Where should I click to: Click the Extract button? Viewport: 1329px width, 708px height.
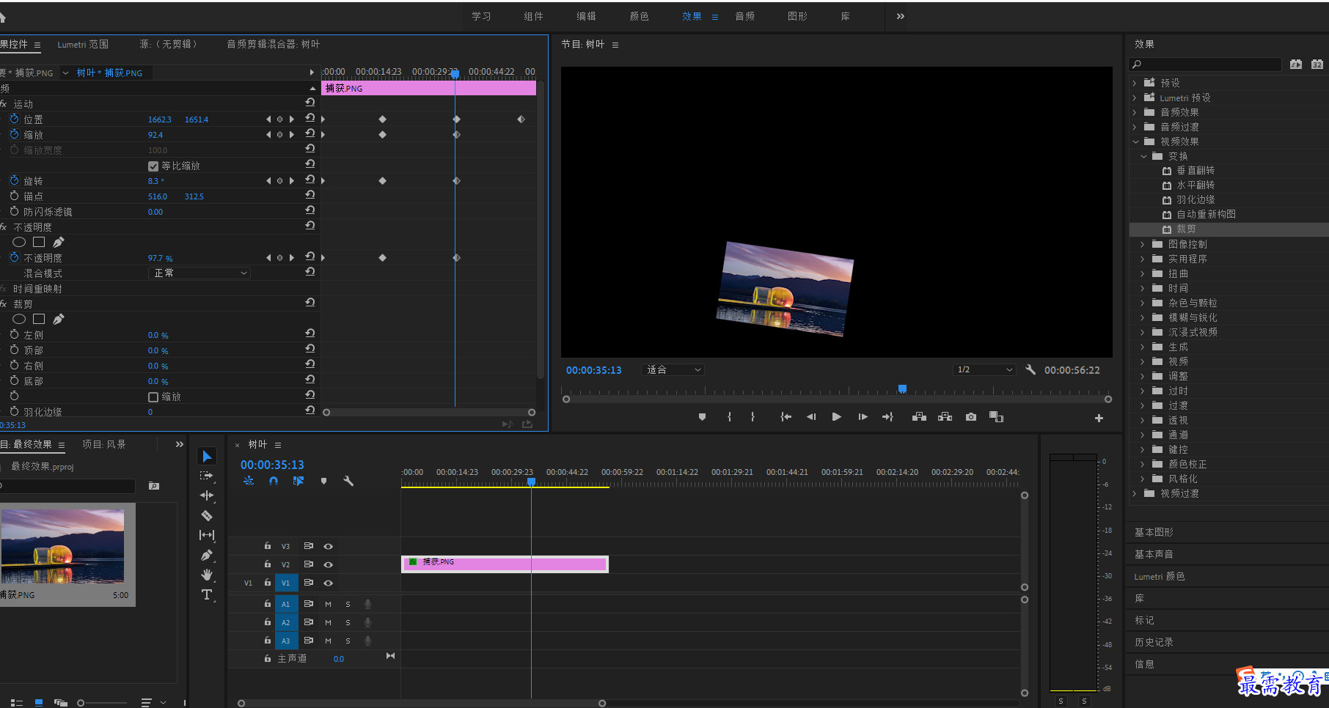(945, 417)
